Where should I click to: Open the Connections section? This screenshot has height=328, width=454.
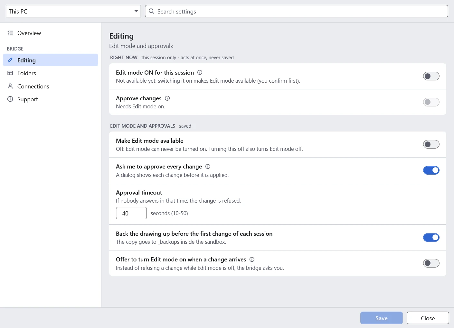[x=51, y=86]
